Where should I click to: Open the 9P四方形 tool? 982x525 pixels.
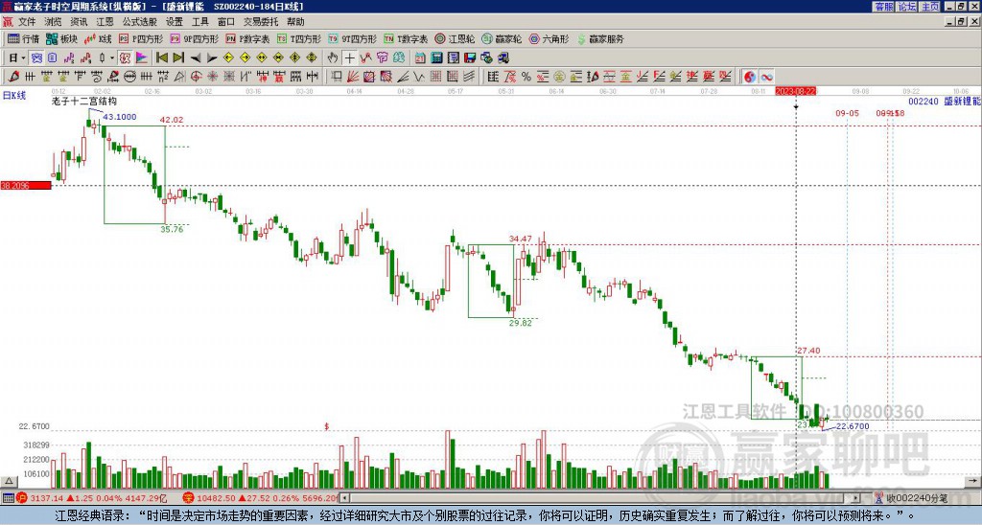coord(195,38)
